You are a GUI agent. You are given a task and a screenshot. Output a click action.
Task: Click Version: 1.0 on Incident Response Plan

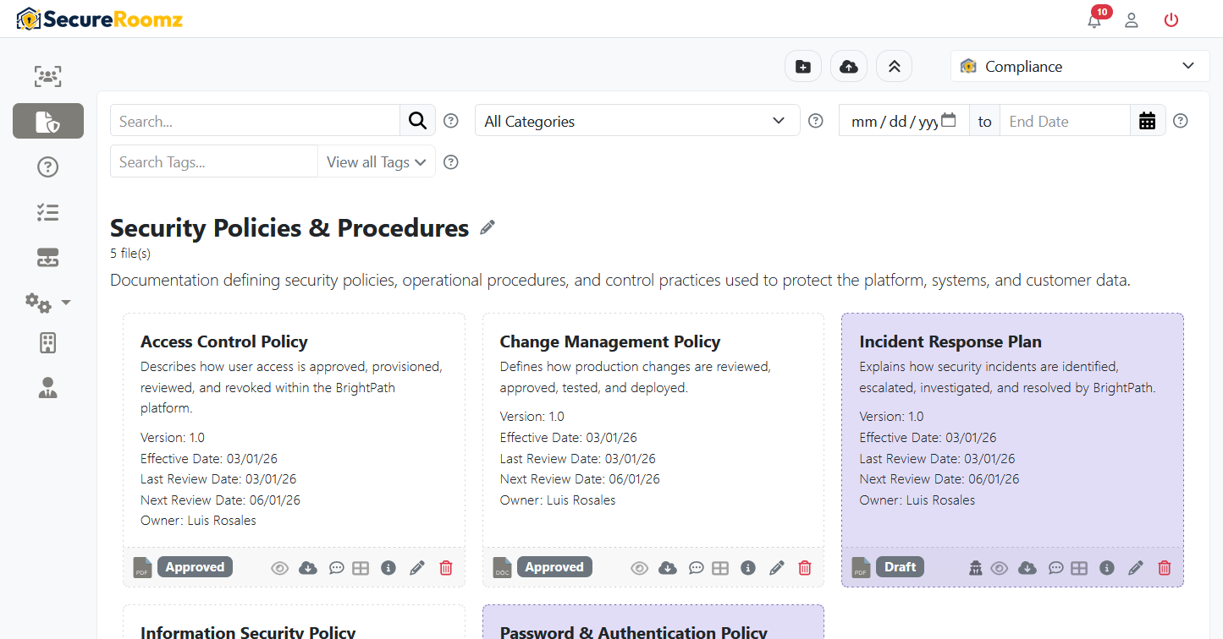coord(891,417)
